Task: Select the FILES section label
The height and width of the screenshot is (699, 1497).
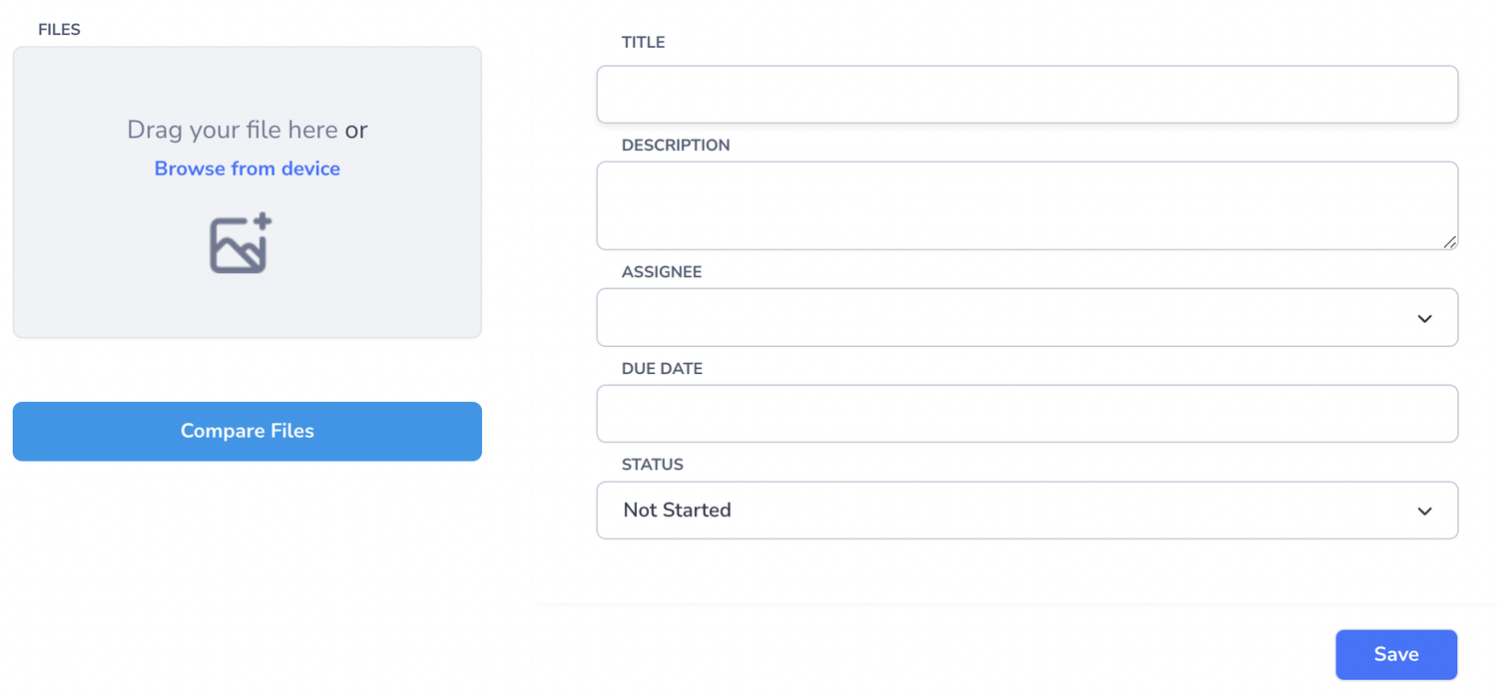Action: click(59, 29)
